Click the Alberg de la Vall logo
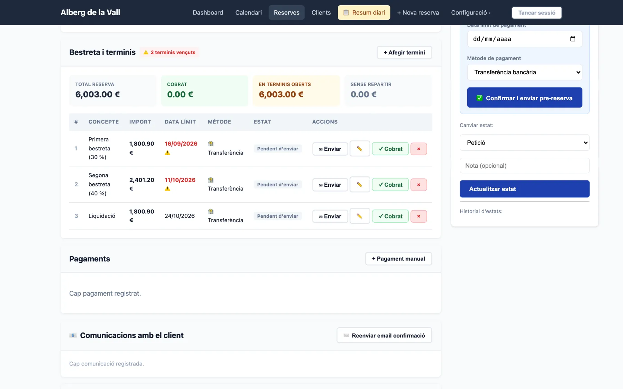 [x=90, y=12]
